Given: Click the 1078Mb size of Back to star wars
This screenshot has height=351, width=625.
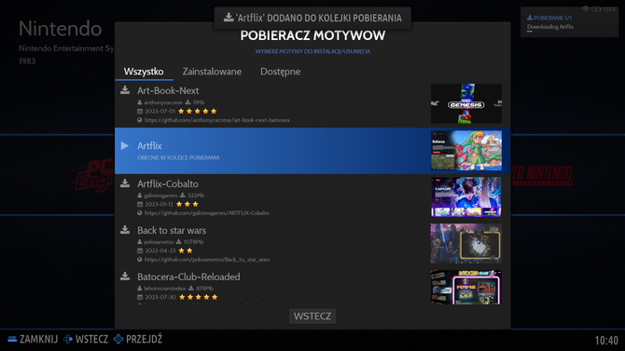Looking at the screenshot, I should click(x=193, y=242).
